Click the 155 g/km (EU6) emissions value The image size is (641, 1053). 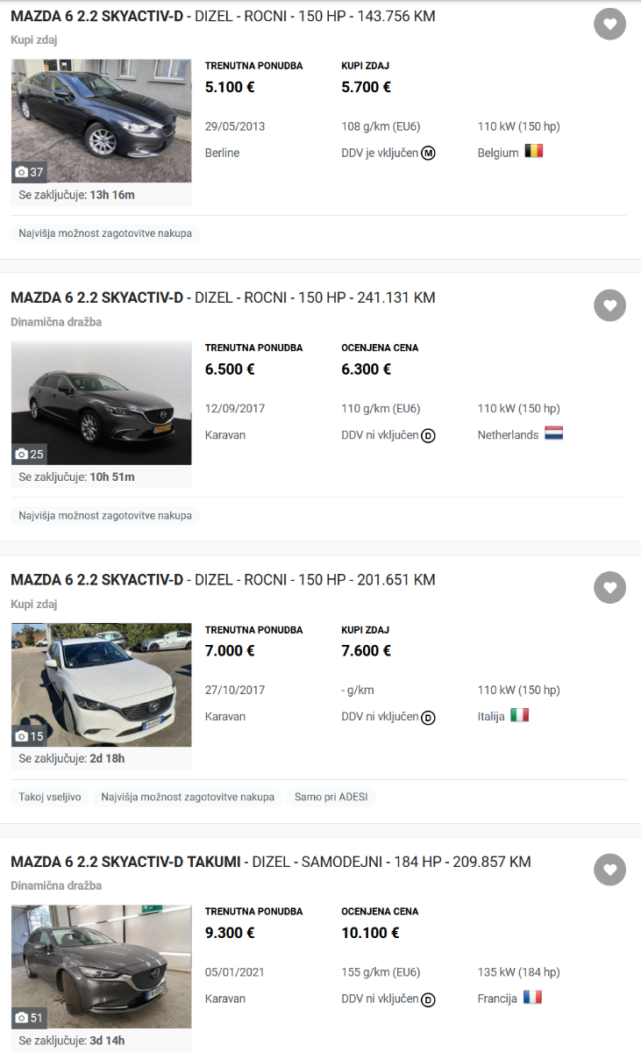tap(381, 972)
